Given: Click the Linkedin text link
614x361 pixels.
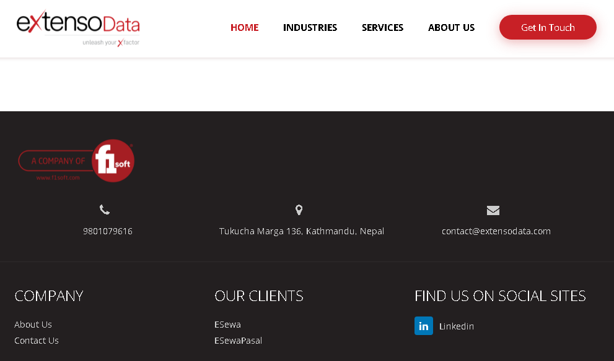Looking at the screenshot, I should coord(457,326).
